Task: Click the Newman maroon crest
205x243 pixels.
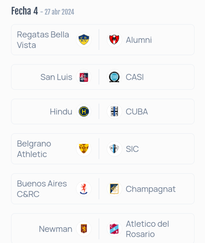Action: [84, 229]
